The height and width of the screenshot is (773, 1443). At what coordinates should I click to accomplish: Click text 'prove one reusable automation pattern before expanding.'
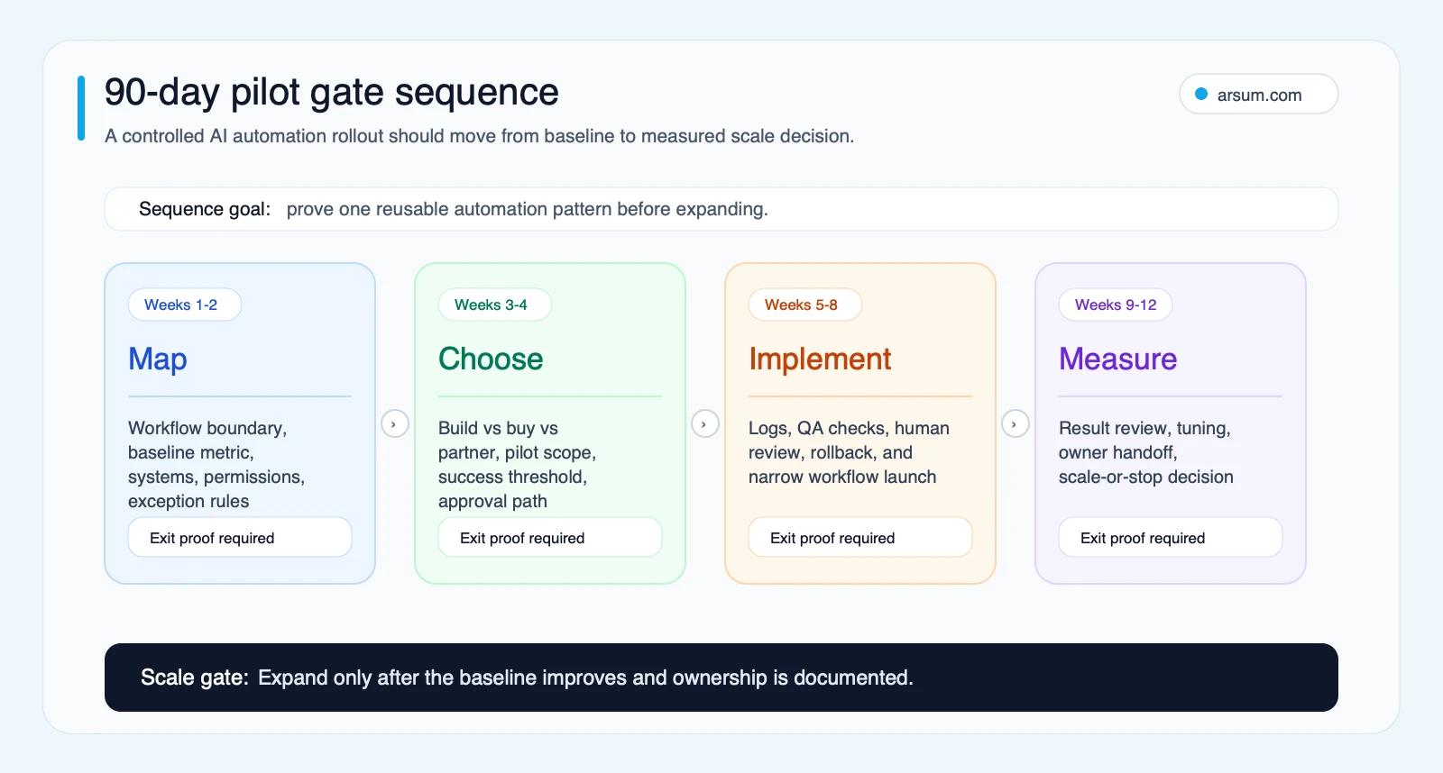[528, 209]
